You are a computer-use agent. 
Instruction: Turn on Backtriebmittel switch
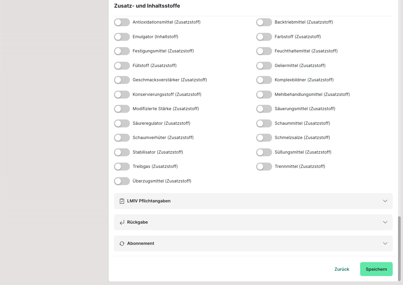pyautogui.click(x=264, y=22)
